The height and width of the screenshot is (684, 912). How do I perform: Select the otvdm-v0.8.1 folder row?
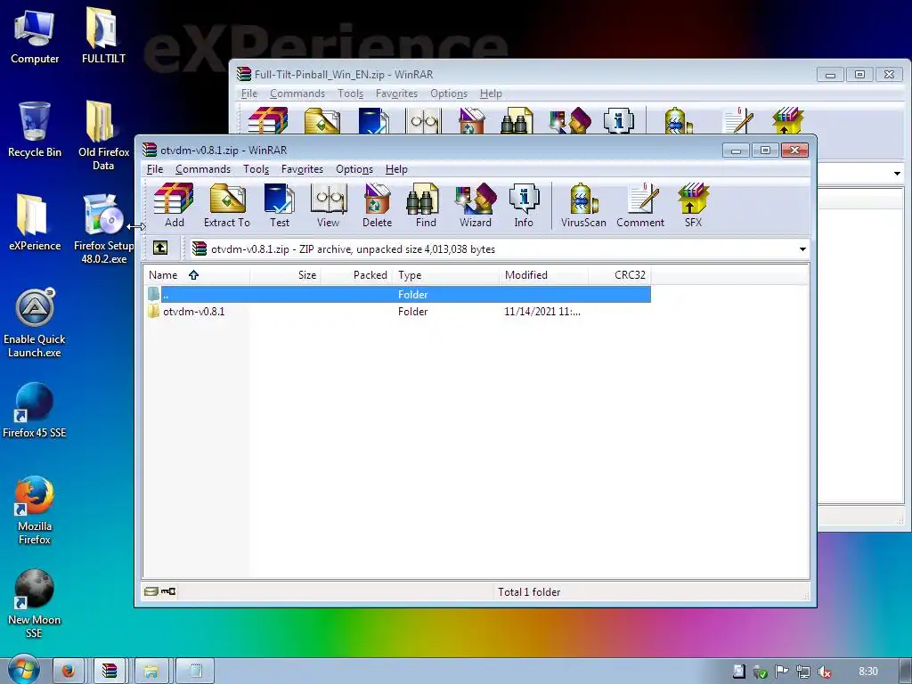(x=397, y=311)
